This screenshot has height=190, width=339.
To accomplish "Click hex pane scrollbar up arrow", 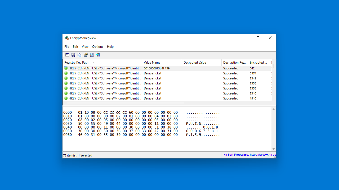I will point(274,109).
